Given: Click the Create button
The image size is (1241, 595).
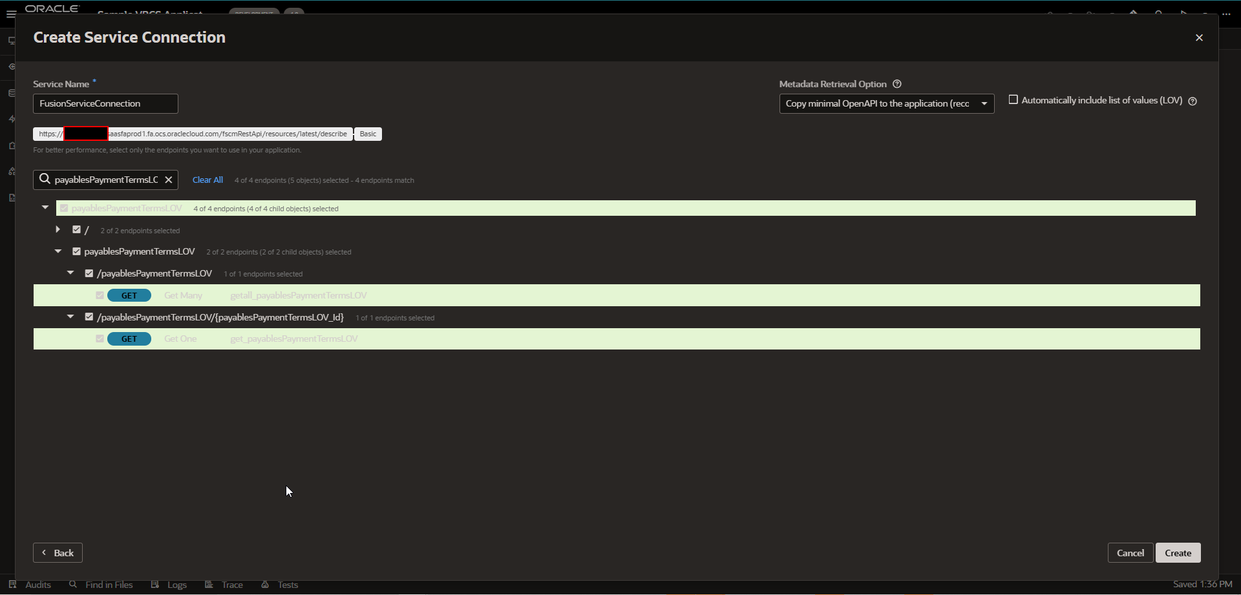Looking at the screenshot, I should [x=1178, y=553].
